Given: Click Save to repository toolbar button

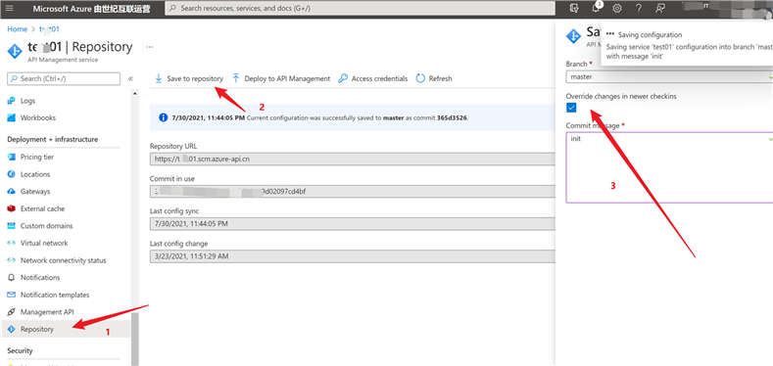Looking at the screenshot, I should (x=189, y=78).
